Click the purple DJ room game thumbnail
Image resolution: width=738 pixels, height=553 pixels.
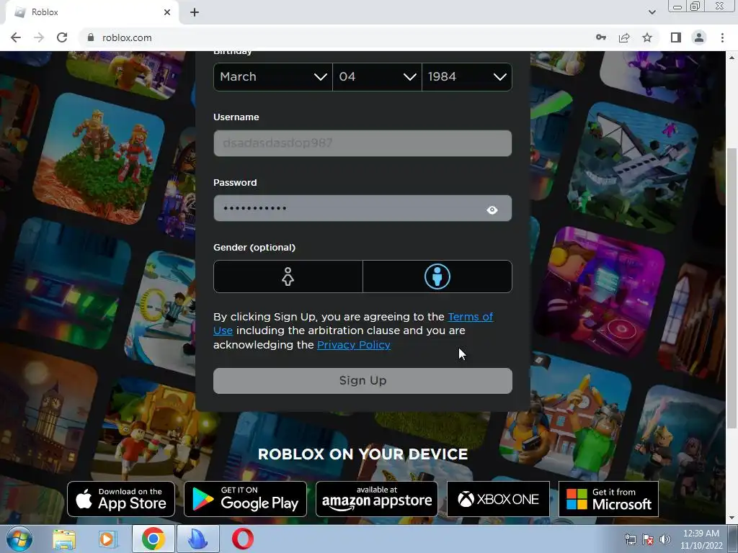coord(600,292)
